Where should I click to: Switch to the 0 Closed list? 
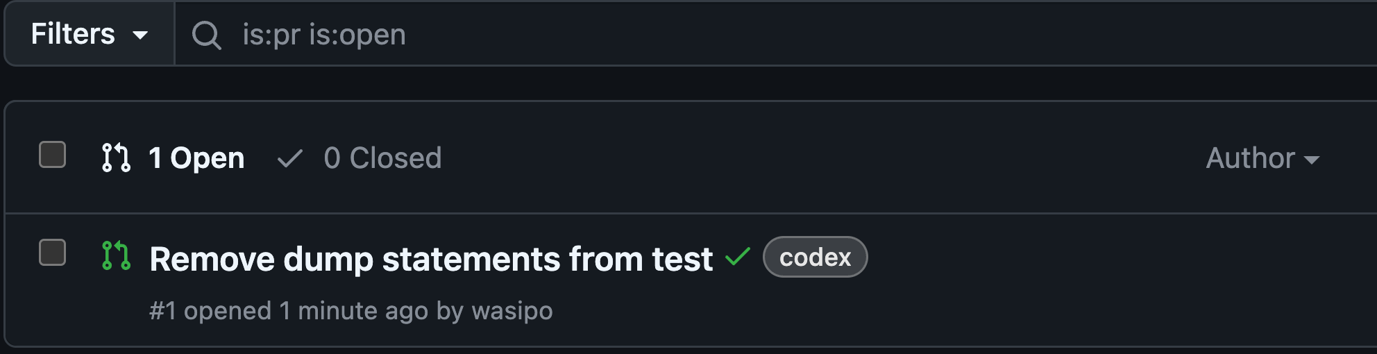pyautogui.click(x=359, y=158)
